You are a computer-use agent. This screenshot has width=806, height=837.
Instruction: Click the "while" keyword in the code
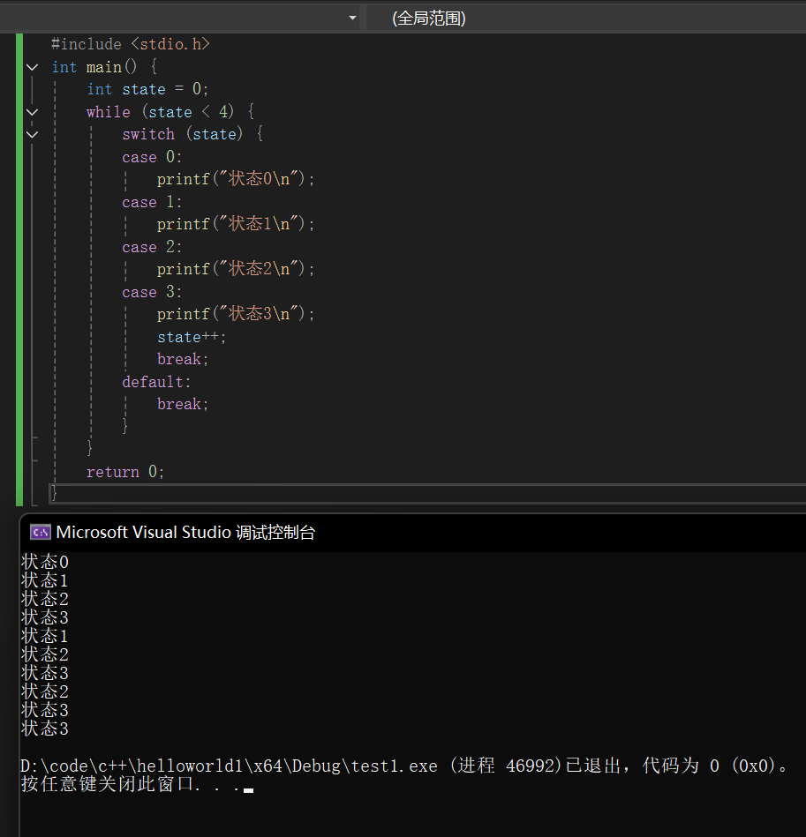coord(109,112)
